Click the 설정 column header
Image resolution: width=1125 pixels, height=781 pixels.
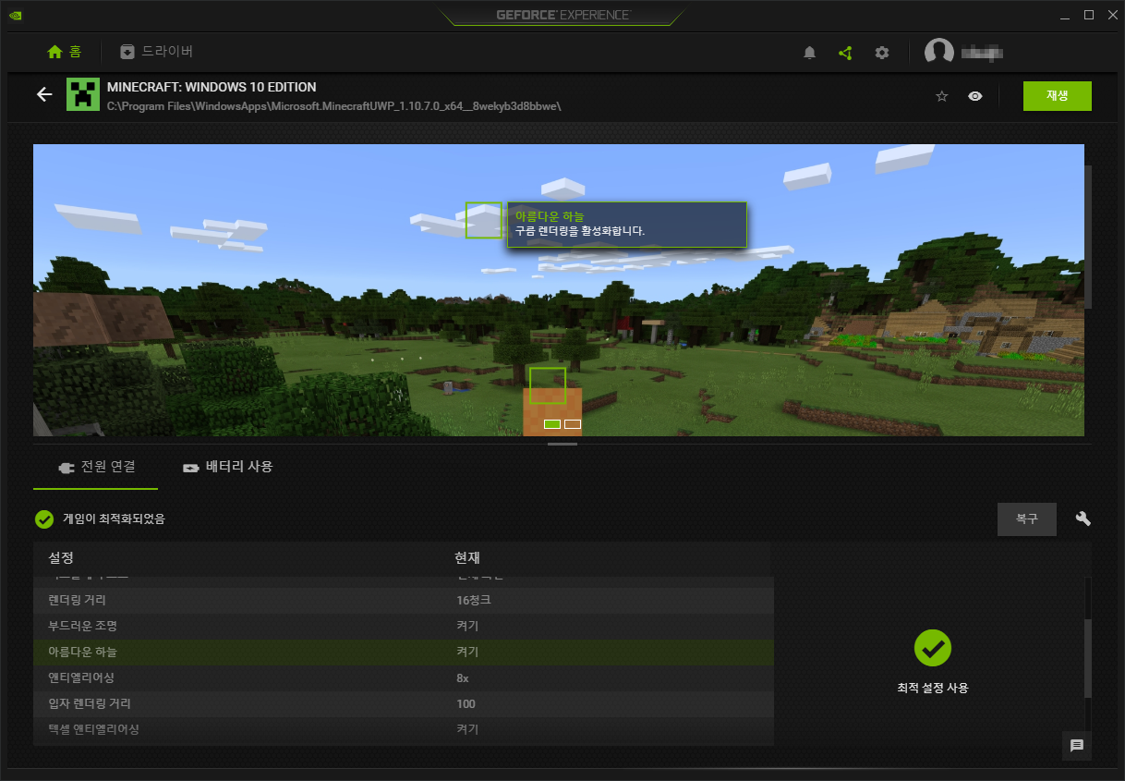tap(61, 558)
